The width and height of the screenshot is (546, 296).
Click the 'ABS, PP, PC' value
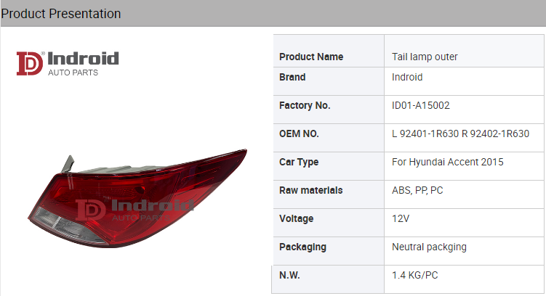[417, 190]
